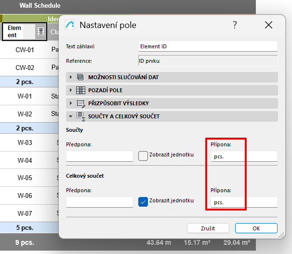Click the 29.04 m³ total value
This screenshot has height=254, width=292.
pos(237,242)
